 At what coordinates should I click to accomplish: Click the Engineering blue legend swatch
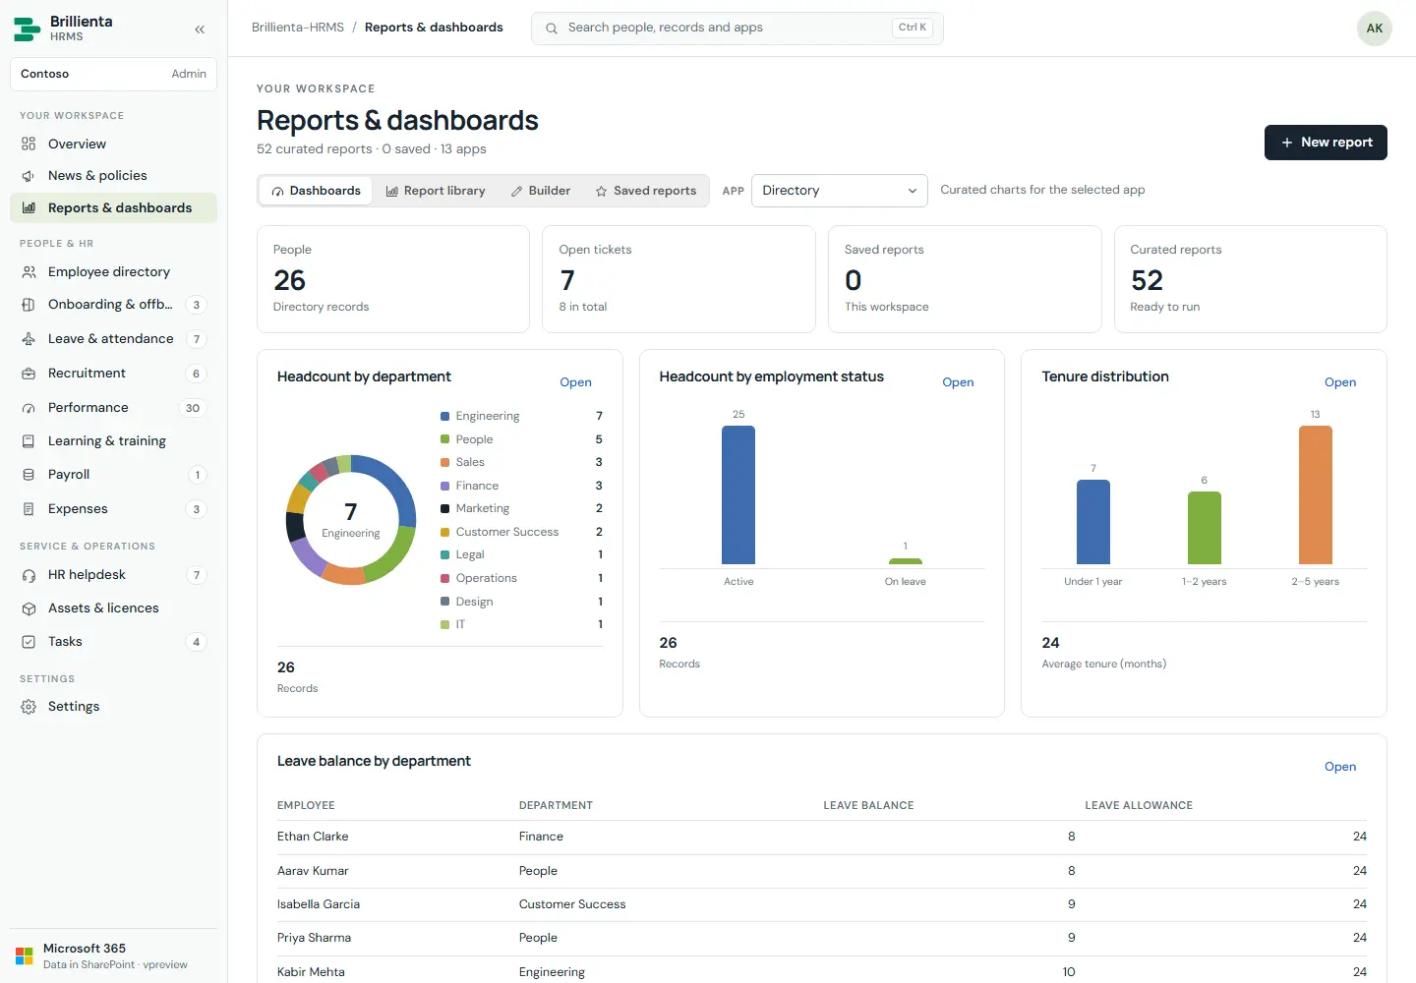pos(445,417)
